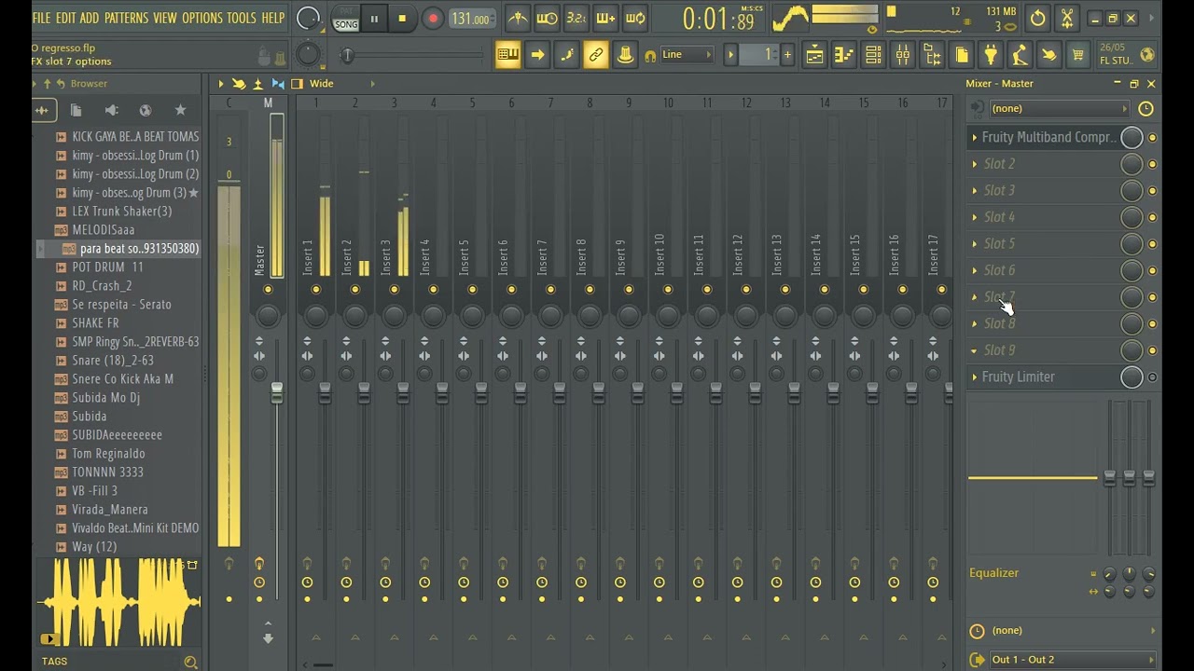The width and height of the screenshot is (1194, 671).
Task: Show the plugin database icon in Browser
Action: [x=111, y=111]
